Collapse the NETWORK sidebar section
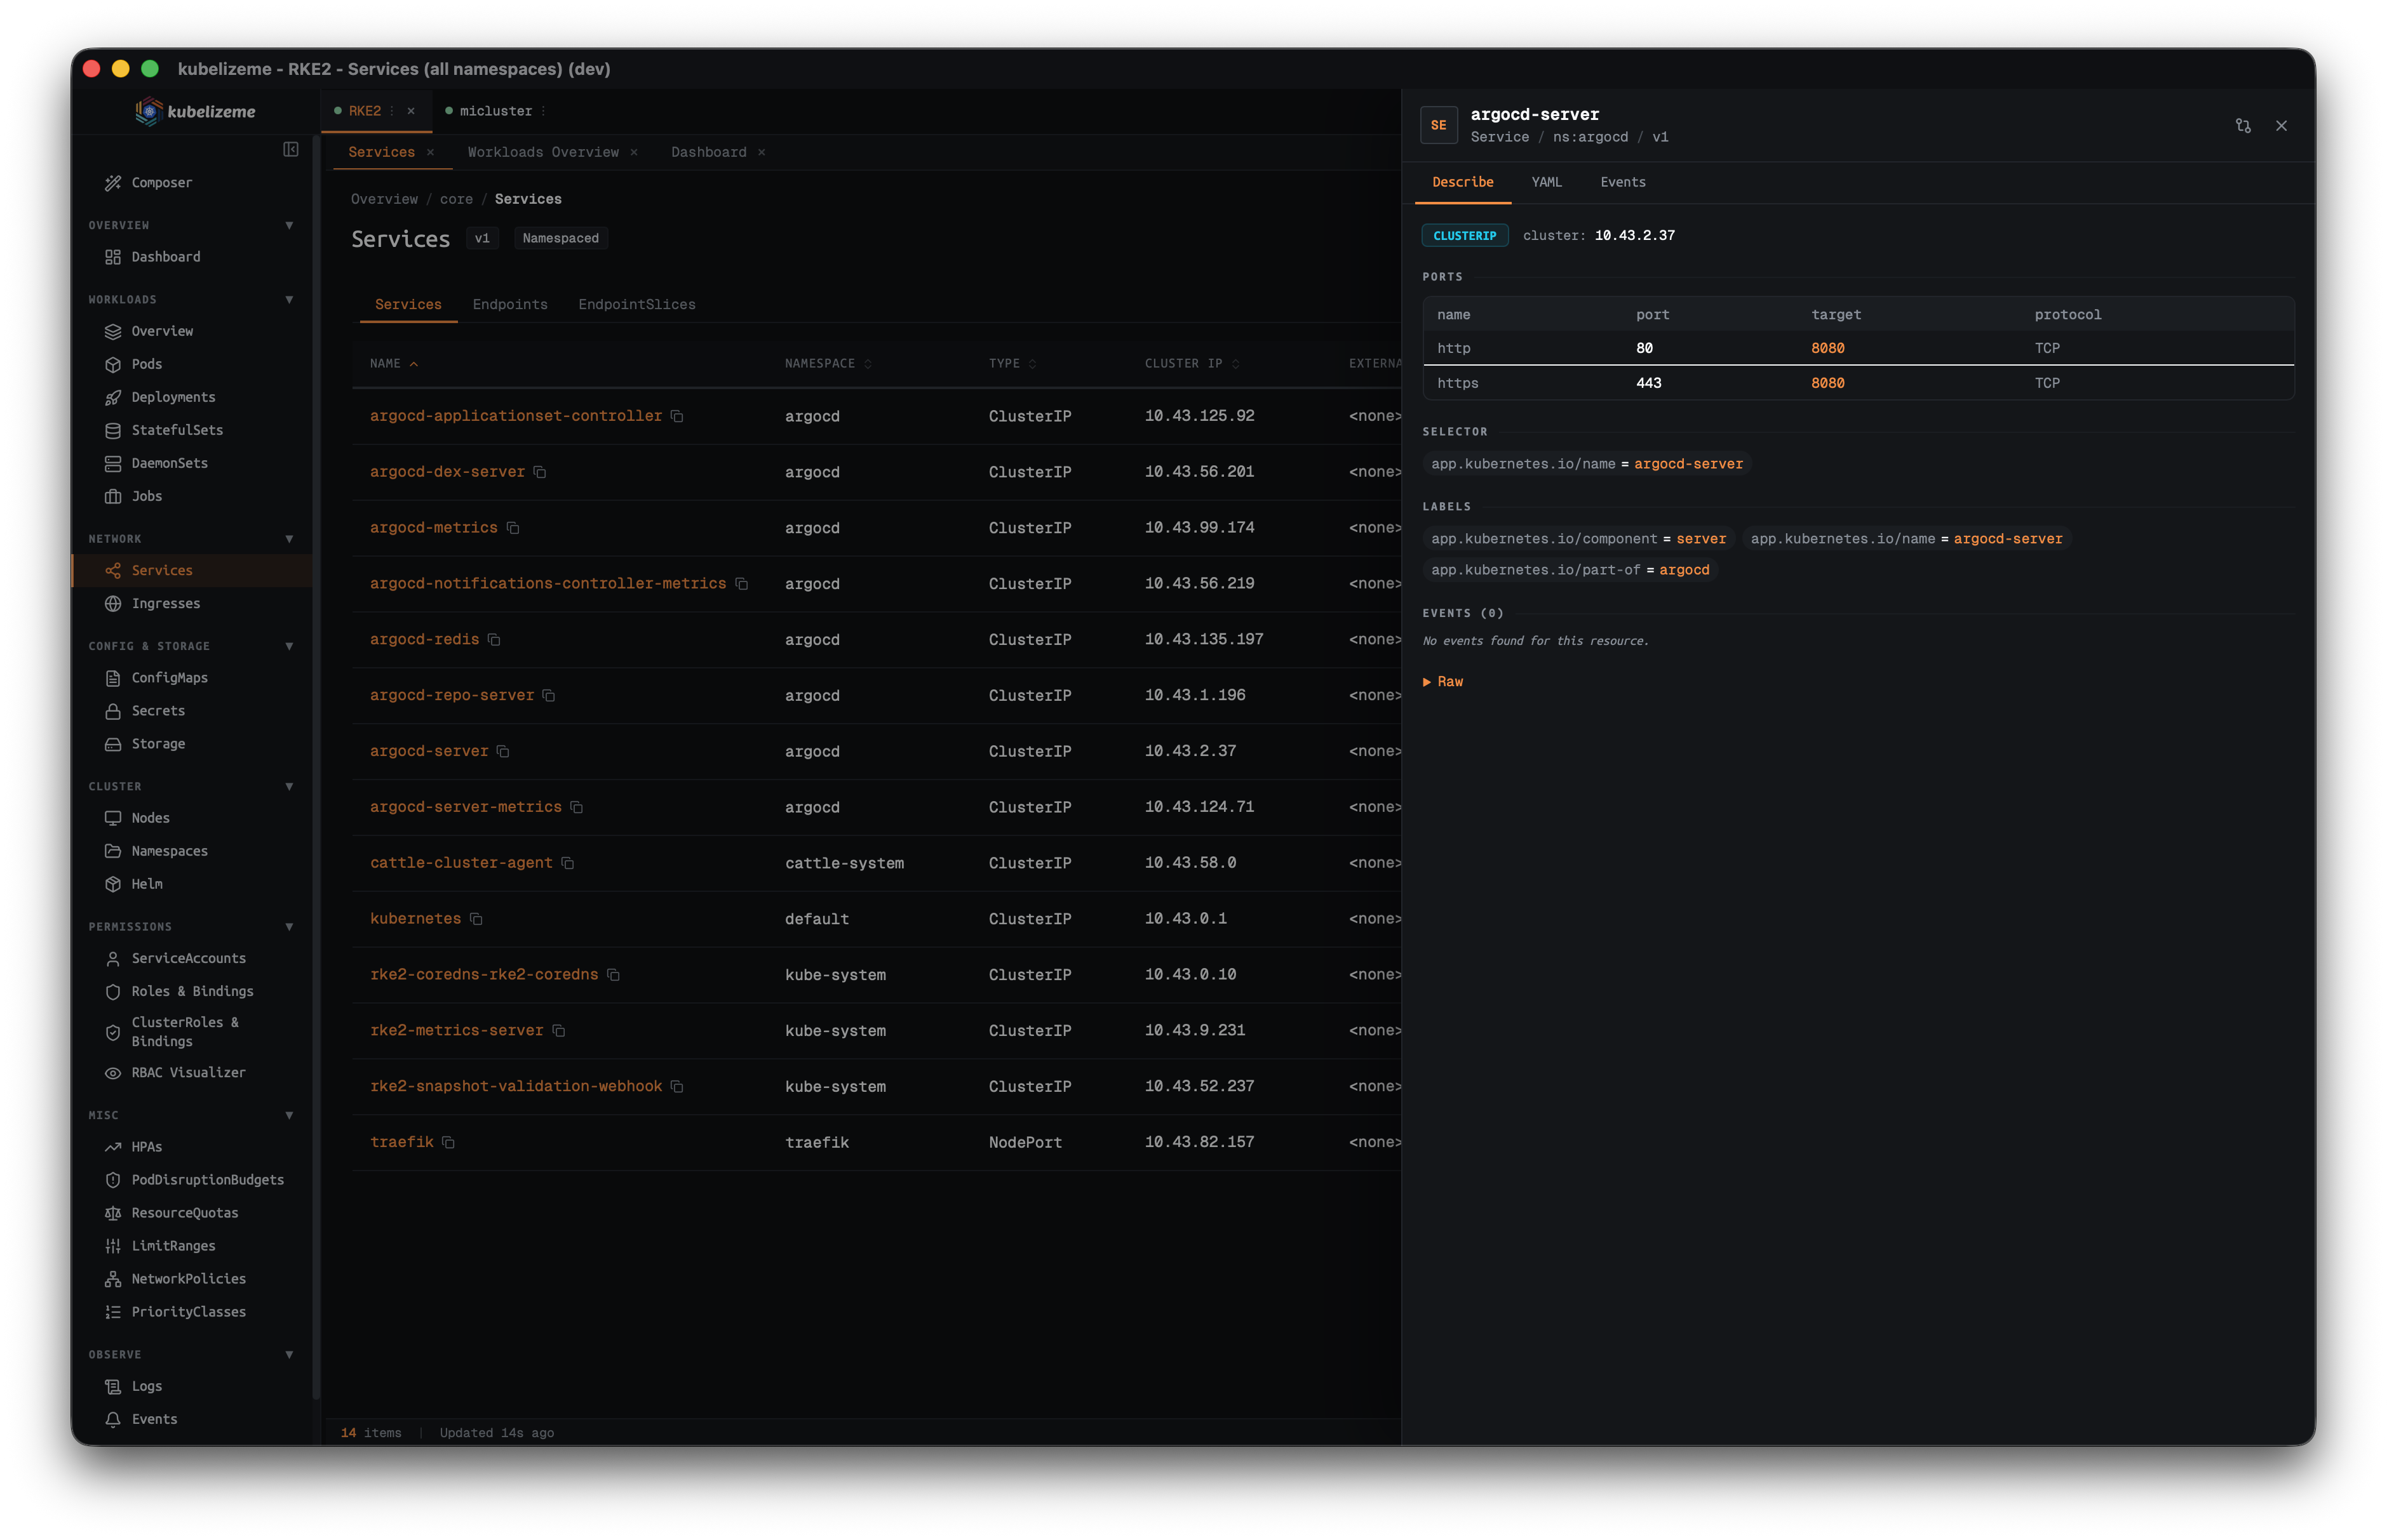This screenshot has height=1540, width=2387. [x=289, y=539]
